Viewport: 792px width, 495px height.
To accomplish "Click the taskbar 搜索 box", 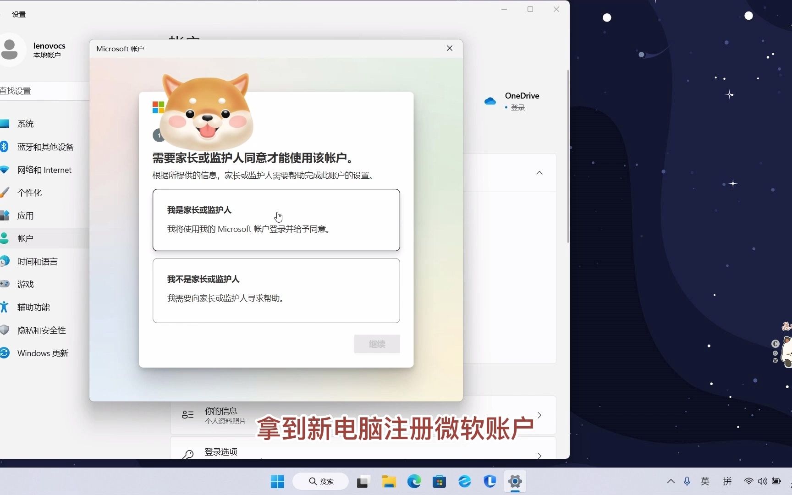I will pos(320,481).
